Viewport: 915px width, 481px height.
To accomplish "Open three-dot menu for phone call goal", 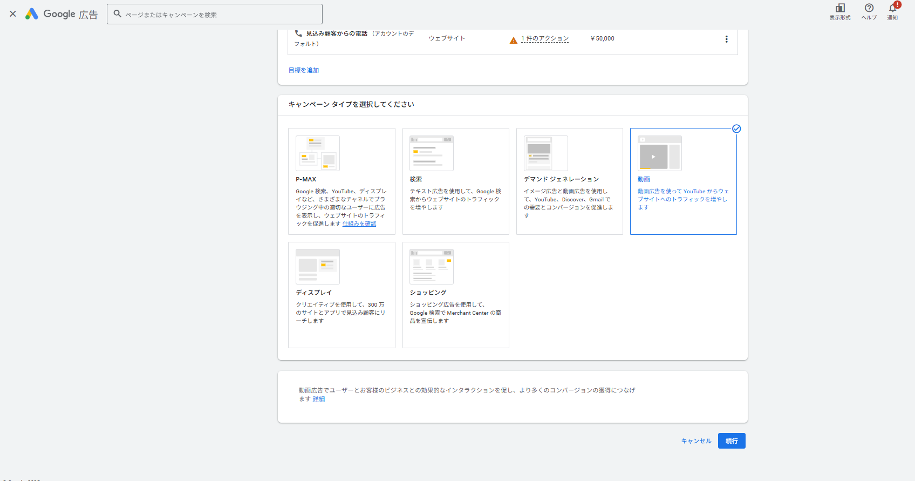I will 726,39.
